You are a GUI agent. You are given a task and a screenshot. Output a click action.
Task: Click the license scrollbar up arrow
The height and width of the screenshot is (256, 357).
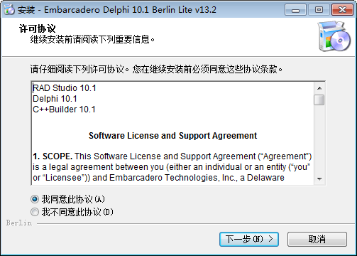[x=319, y=88]
